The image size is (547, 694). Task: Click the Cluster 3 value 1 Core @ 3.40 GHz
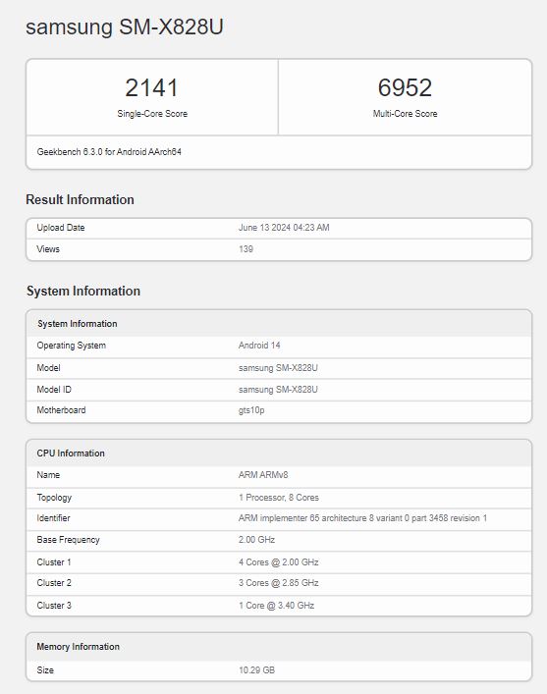click(x=276, y=606)
